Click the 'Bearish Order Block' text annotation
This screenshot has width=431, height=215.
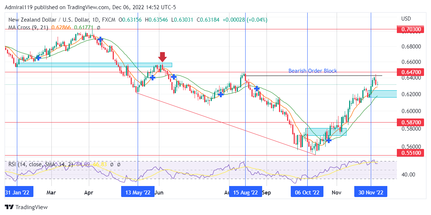(312, 71)
